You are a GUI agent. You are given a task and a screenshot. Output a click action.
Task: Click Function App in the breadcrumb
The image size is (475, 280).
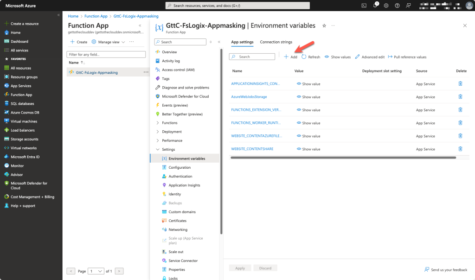[x=96, y=16]
